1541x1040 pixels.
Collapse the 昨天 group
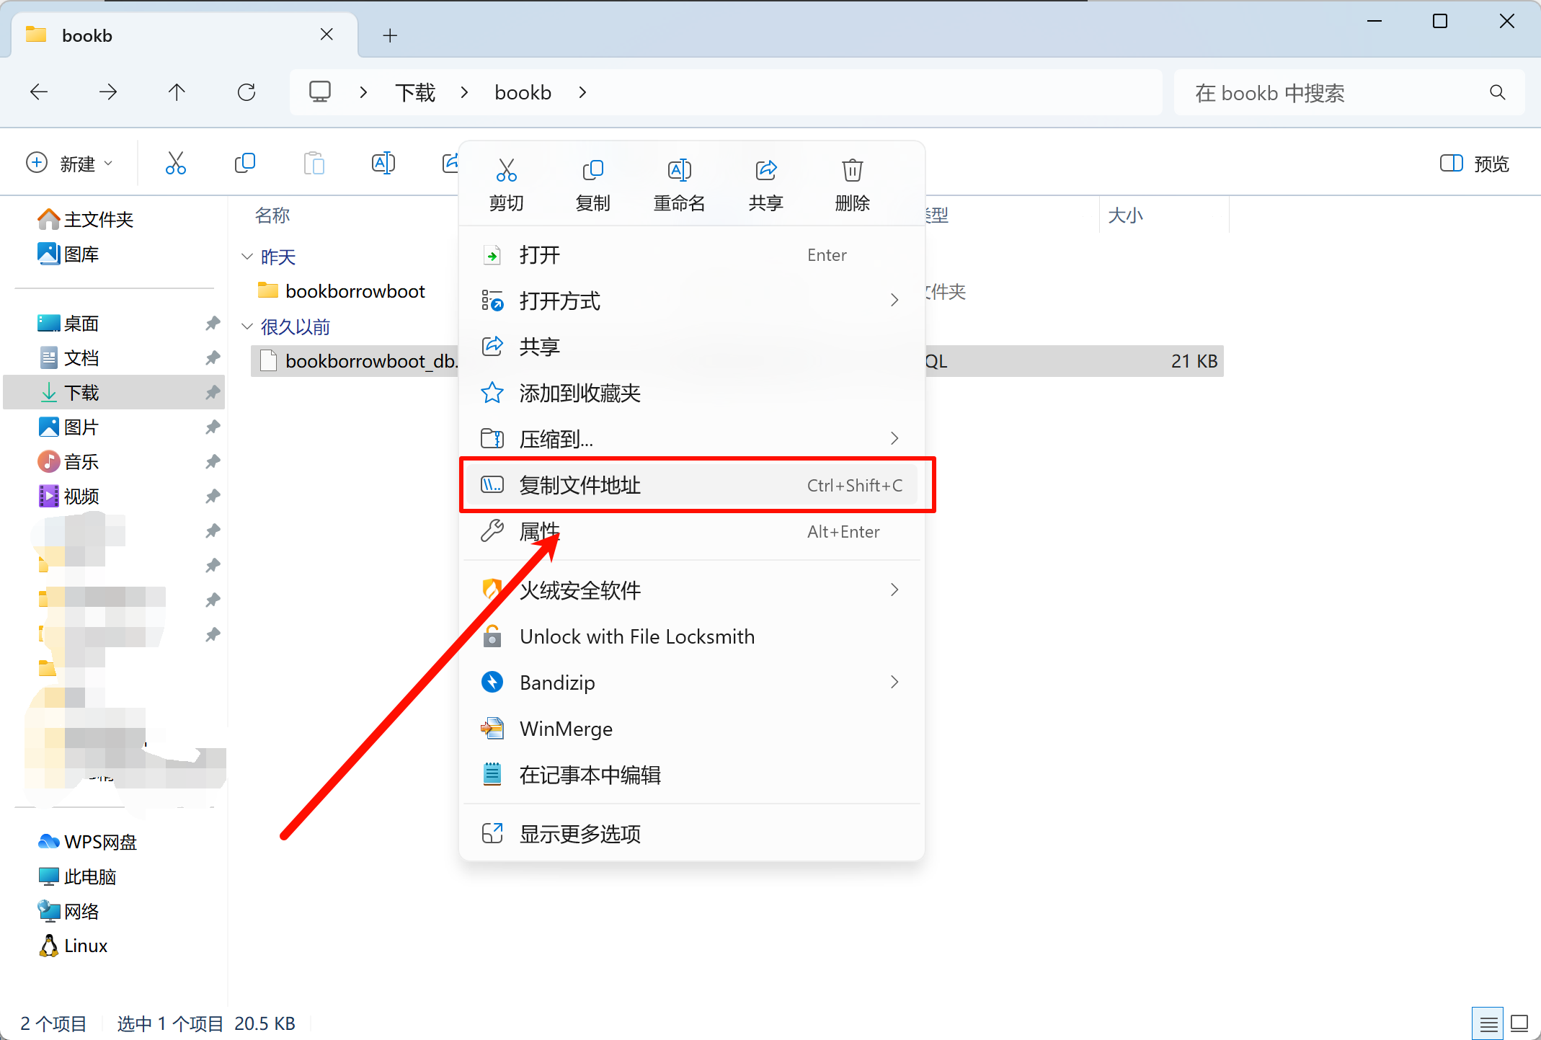click(x=247, y=257)
